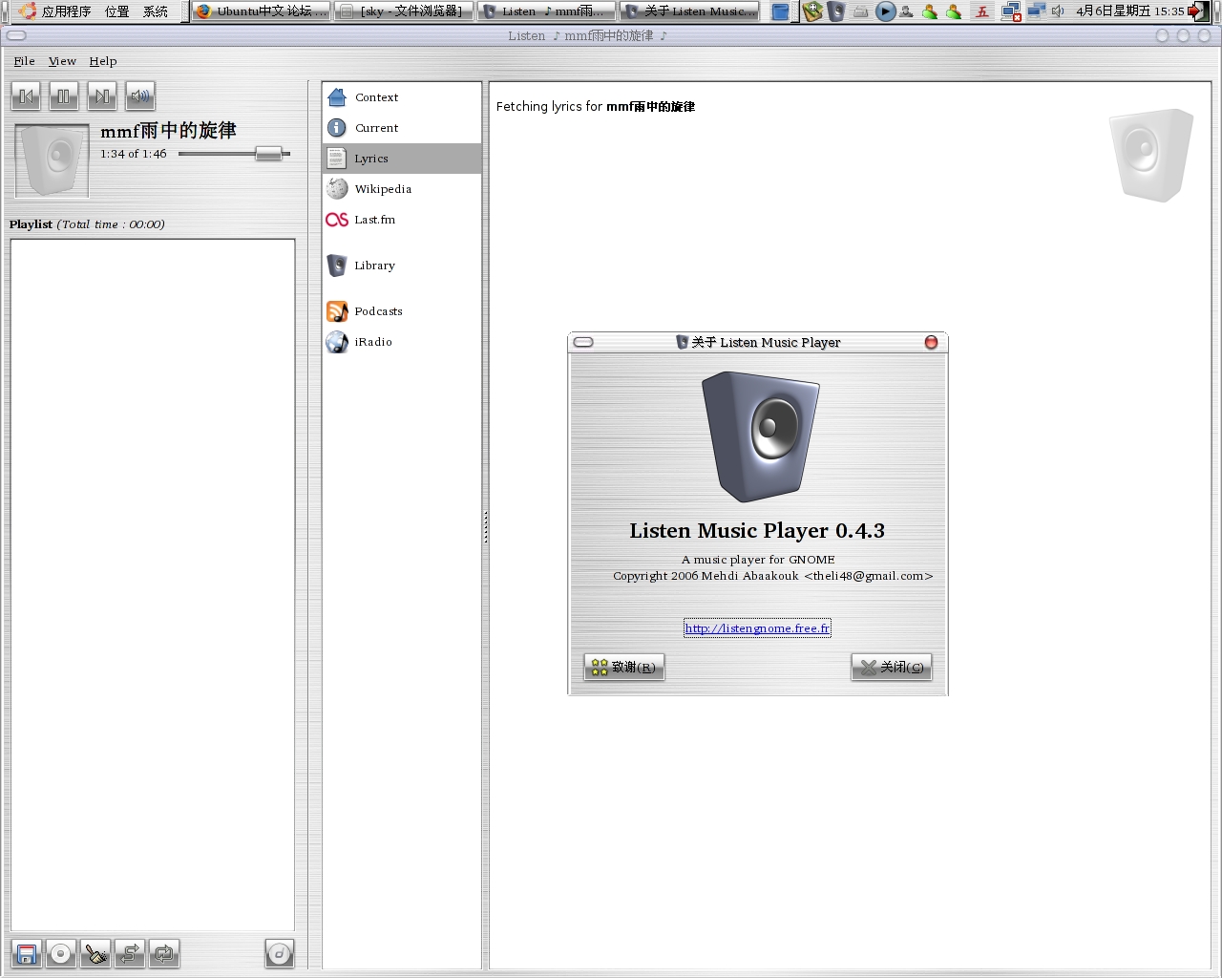Open iRadio in the sidebar

click(x=402, y=342)
